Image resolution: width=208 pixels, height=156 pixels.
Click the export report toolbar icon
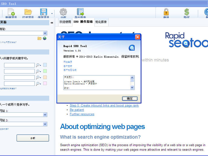point(80,13)
